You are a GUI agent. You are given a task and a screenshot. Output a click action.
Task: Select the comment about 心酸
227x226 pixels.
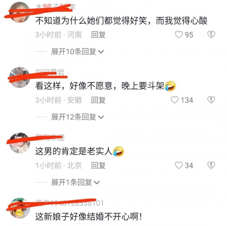click(121, 21)
